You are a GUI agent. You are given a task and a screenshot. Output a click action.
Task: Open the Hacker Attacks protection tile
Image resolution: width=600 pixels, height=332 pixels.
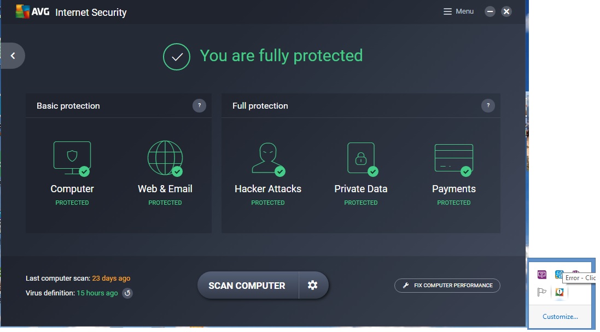click(x=268, y=174)
